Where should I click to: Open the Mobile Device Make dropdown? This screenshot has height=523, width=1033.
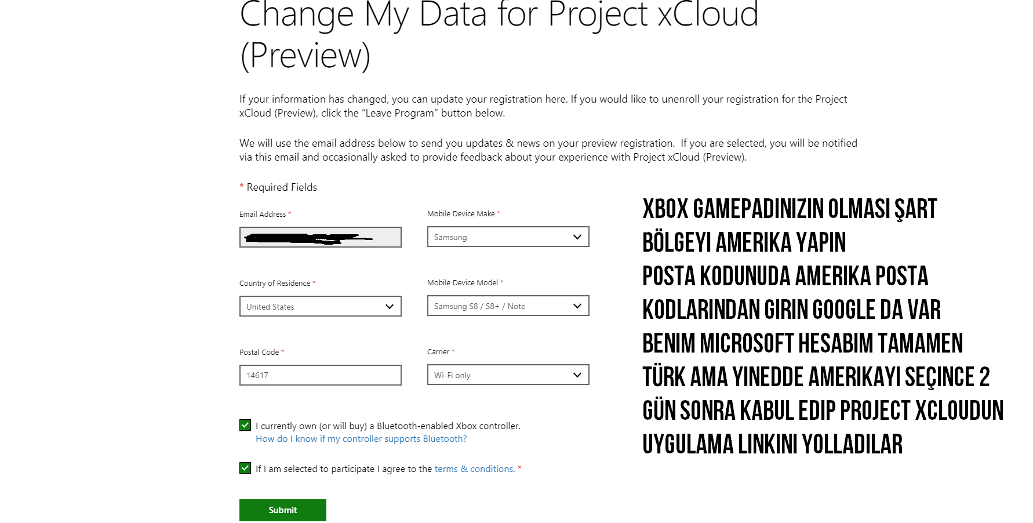508,237
